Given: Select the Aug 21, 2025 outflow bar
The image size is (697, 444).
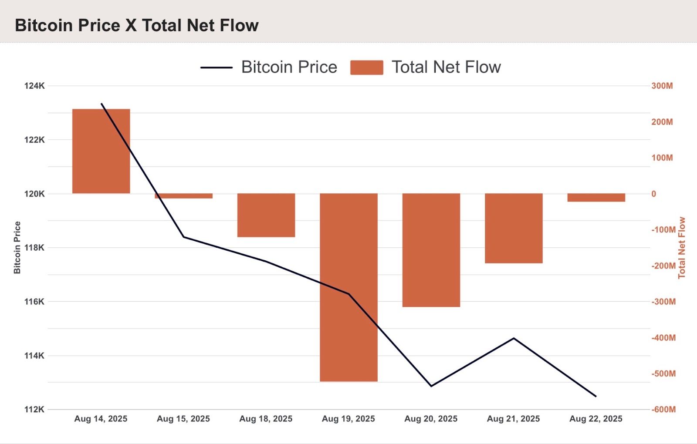Looking at the screenshot, I should pyautogui.click(x=514, y=228).
